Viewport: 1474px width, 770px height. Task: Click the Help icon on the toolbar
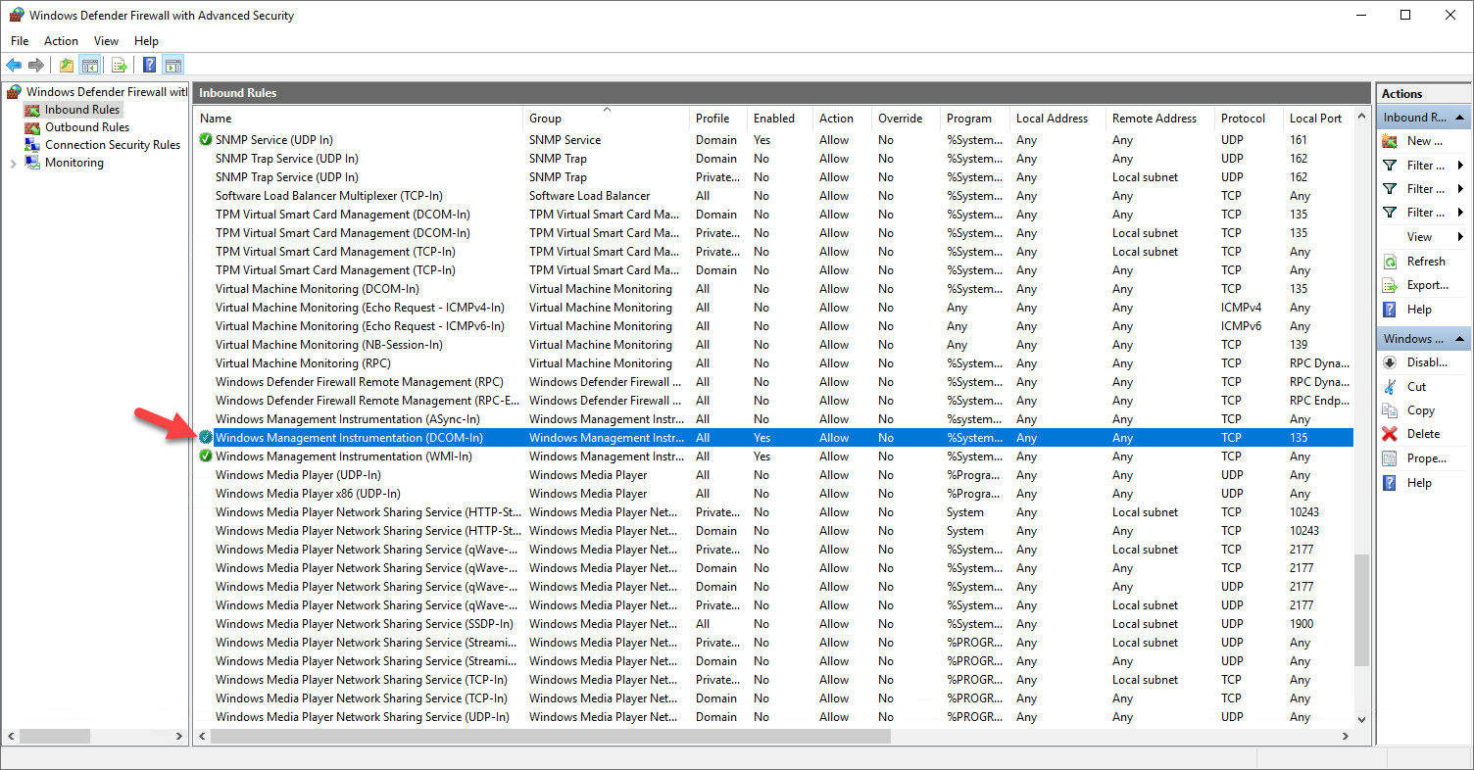[148, 65]
